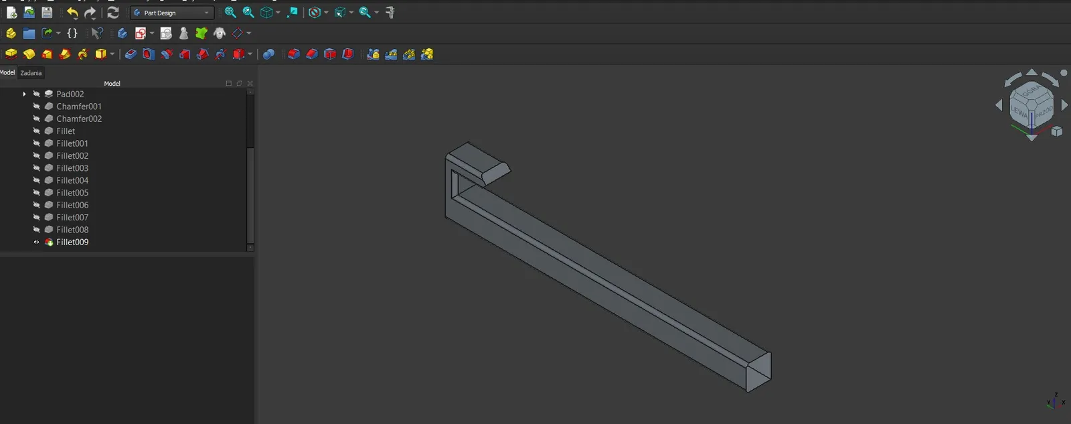Switch to the Zadania tab
The width and height of the screenshot is (1071, 424).
[31, 73]
